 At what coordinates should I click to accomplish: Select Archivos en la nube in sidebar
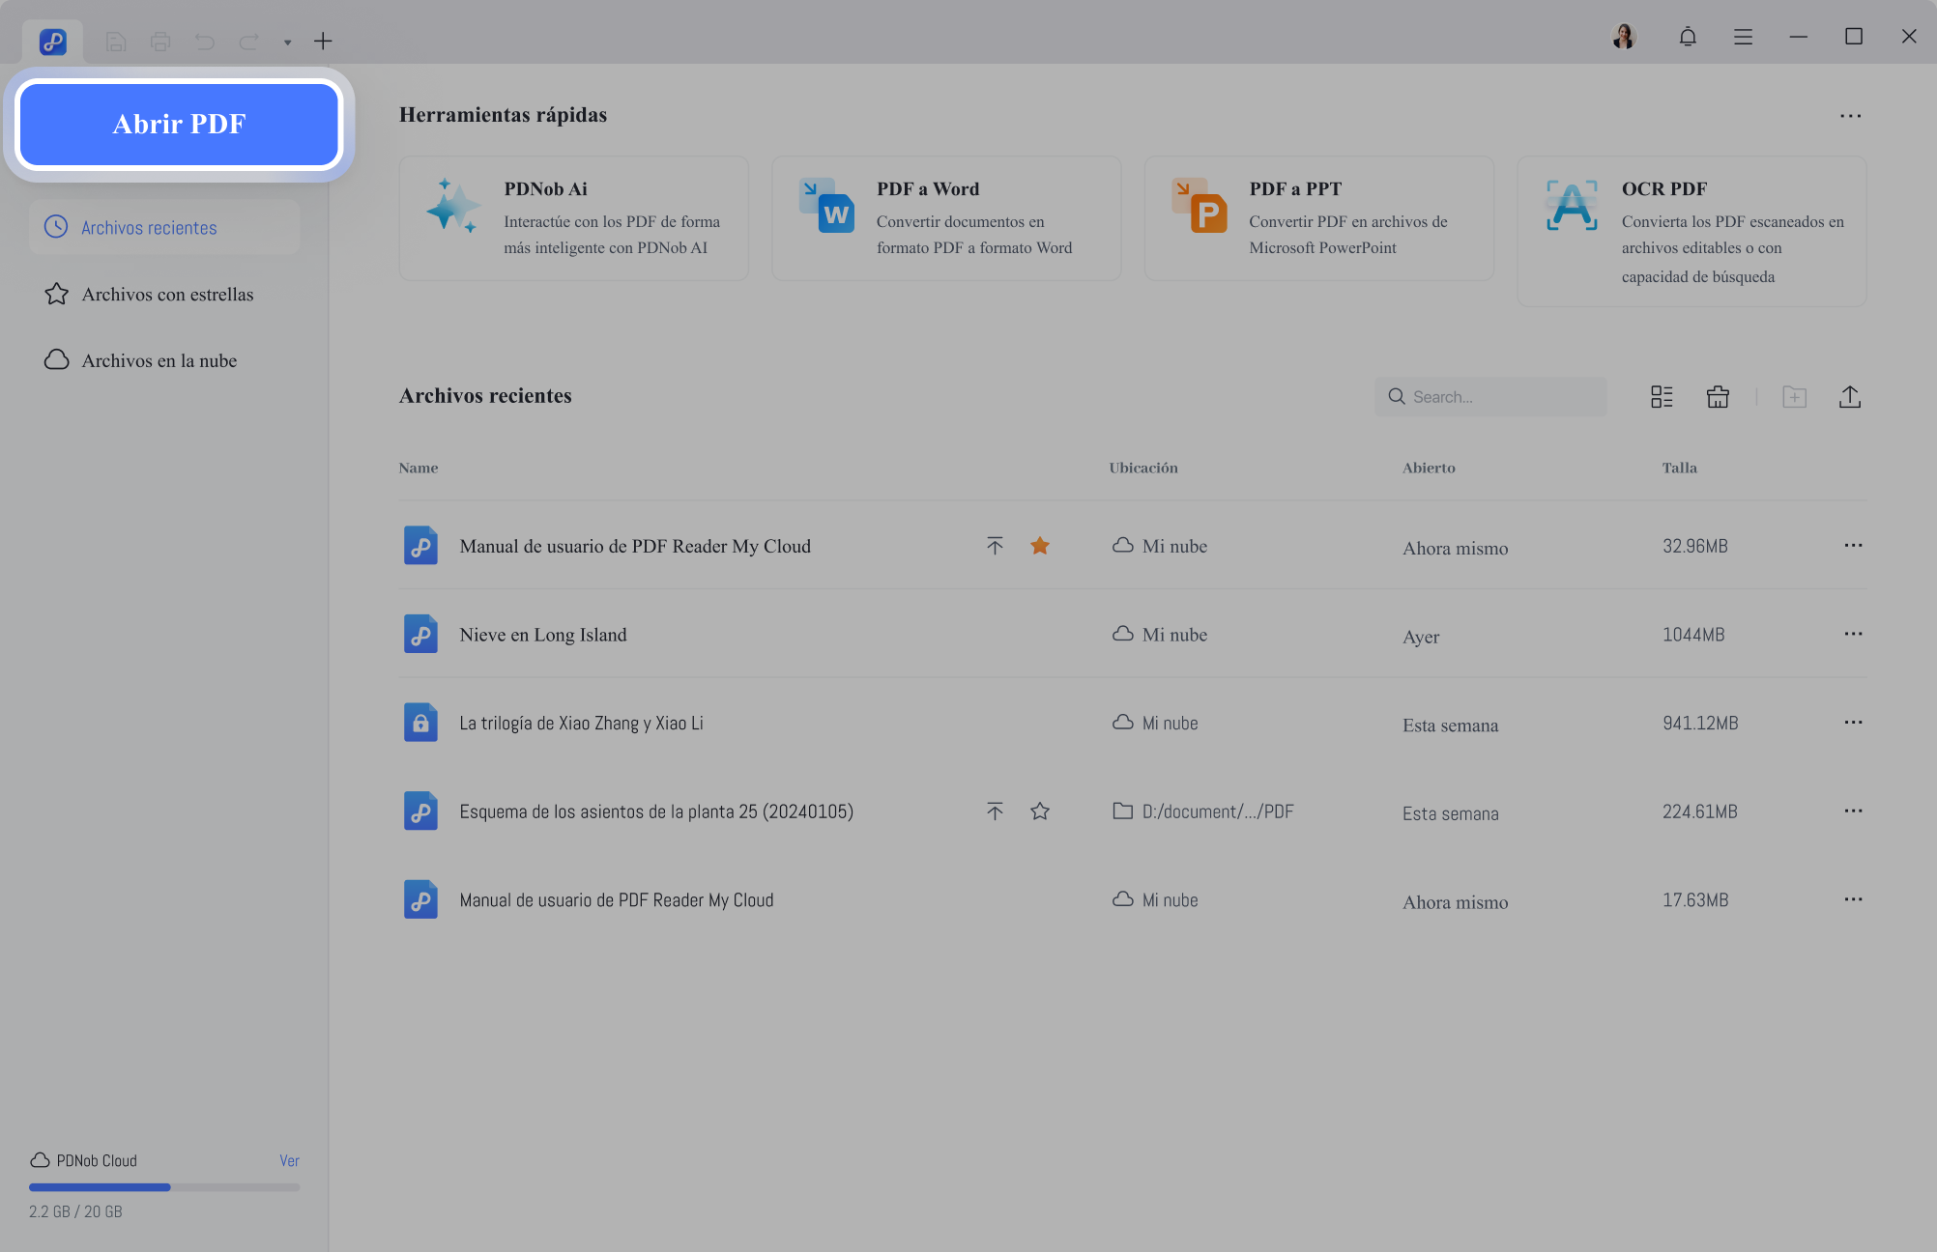(x=164, y=360)
